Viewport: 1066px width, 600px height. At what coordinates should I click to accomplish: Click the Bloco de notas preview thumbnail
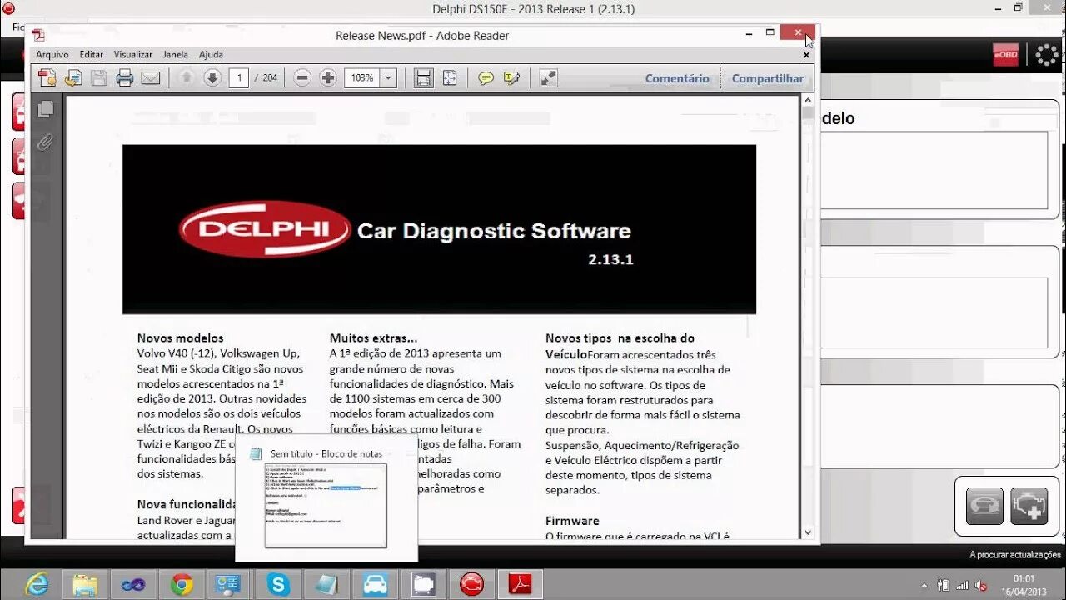[x=326, y=505]
